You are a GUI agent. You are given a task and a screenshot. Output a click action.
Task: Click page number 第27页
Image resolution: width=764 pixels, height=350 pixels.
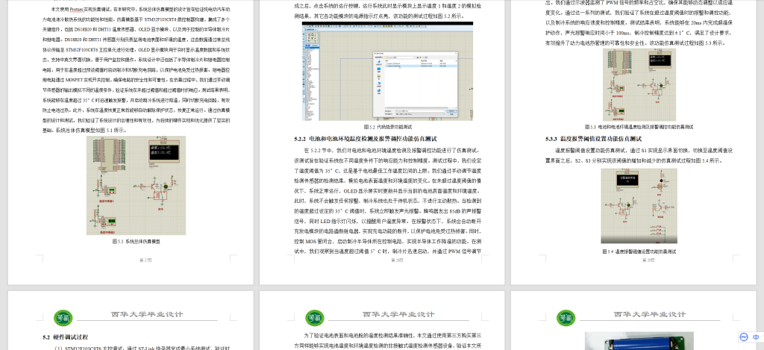(145, 260)
